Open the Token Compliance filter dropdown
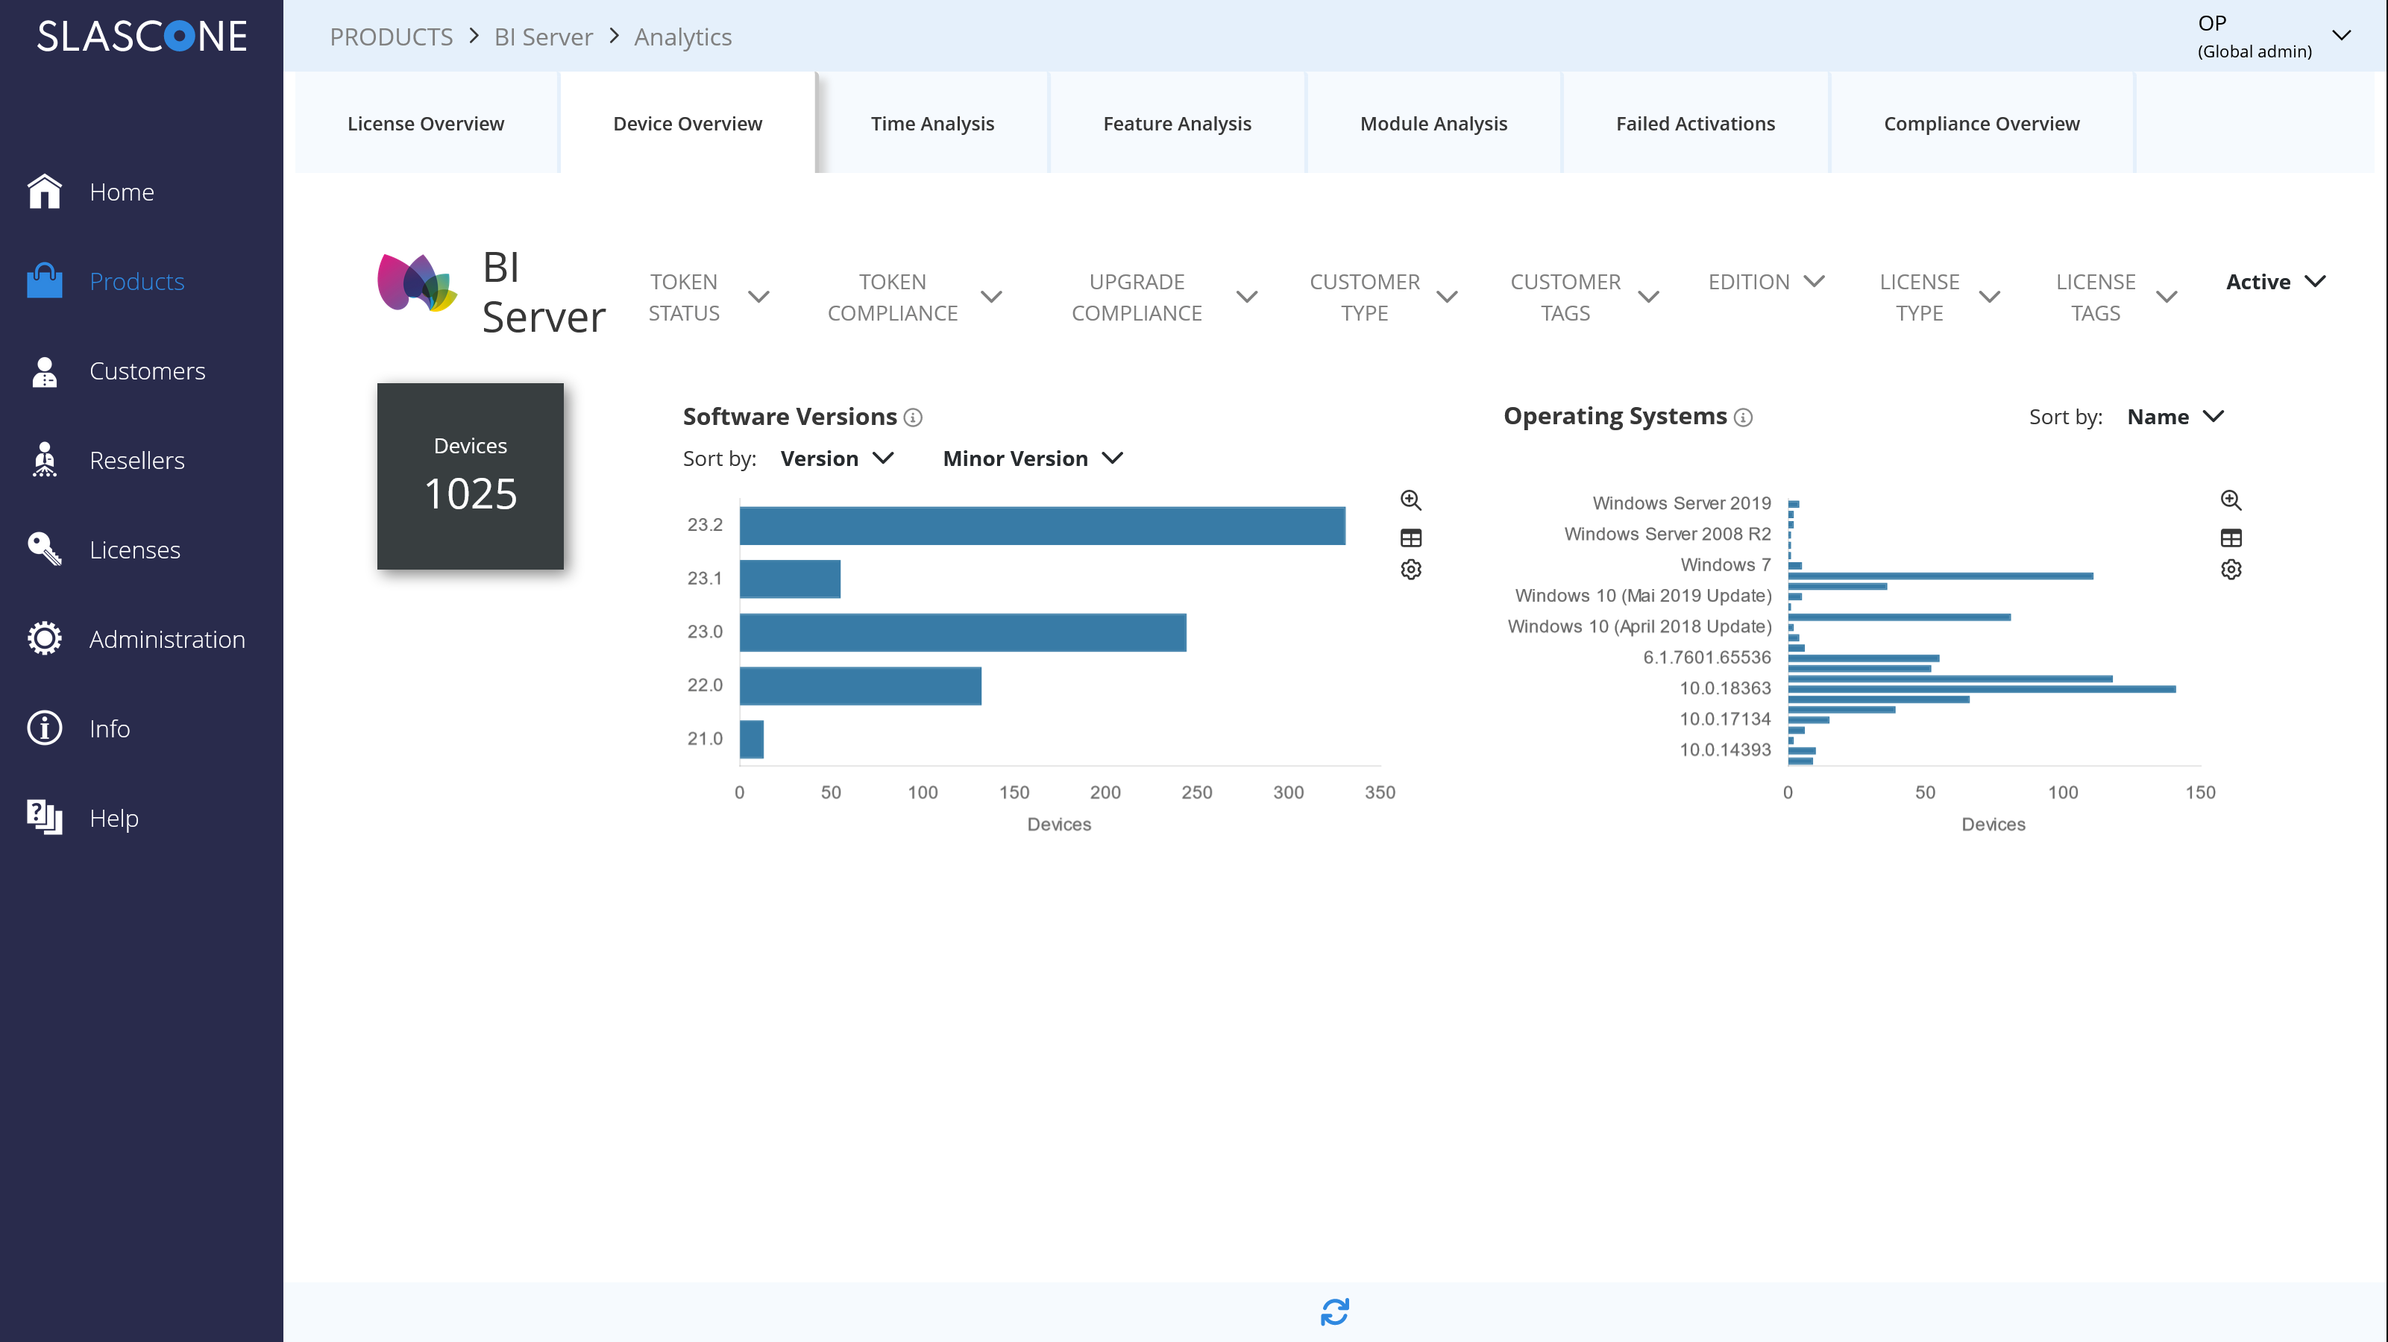Screen dimensions: 2388x1342 pos(915,297)
